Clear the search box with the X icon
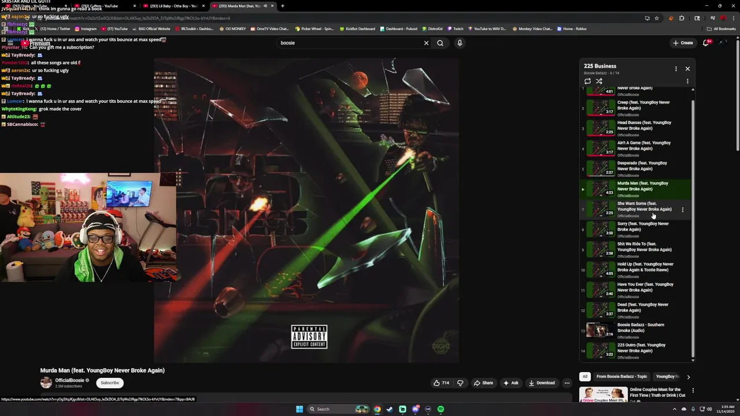Image resolution: width=740 pixels, height=416 pixels. coord(426,43)
